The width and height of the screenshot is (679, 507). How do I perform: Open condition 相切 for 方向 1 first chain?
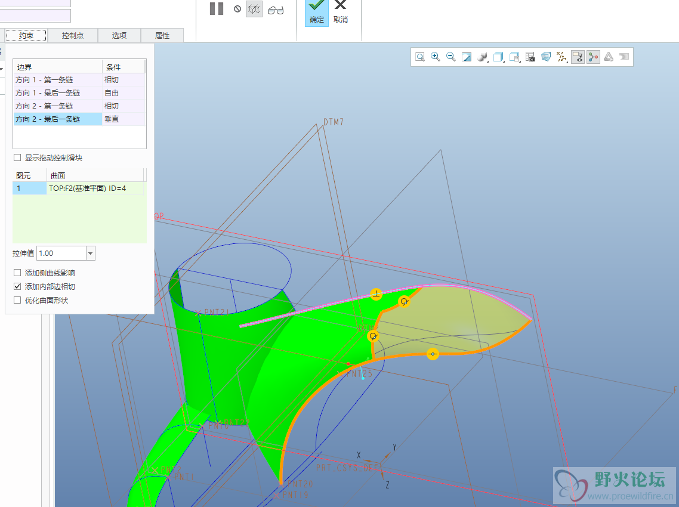click(124, 80)
